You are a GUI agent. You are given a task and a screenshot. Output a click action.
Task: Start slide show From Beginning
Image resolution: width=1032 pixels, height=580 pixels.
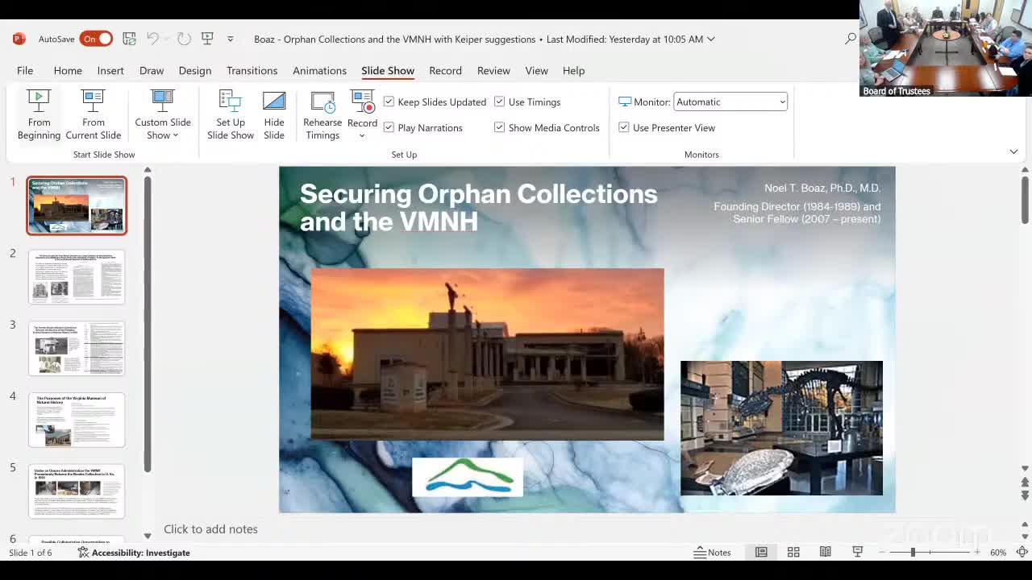click(x=39, y=114)
